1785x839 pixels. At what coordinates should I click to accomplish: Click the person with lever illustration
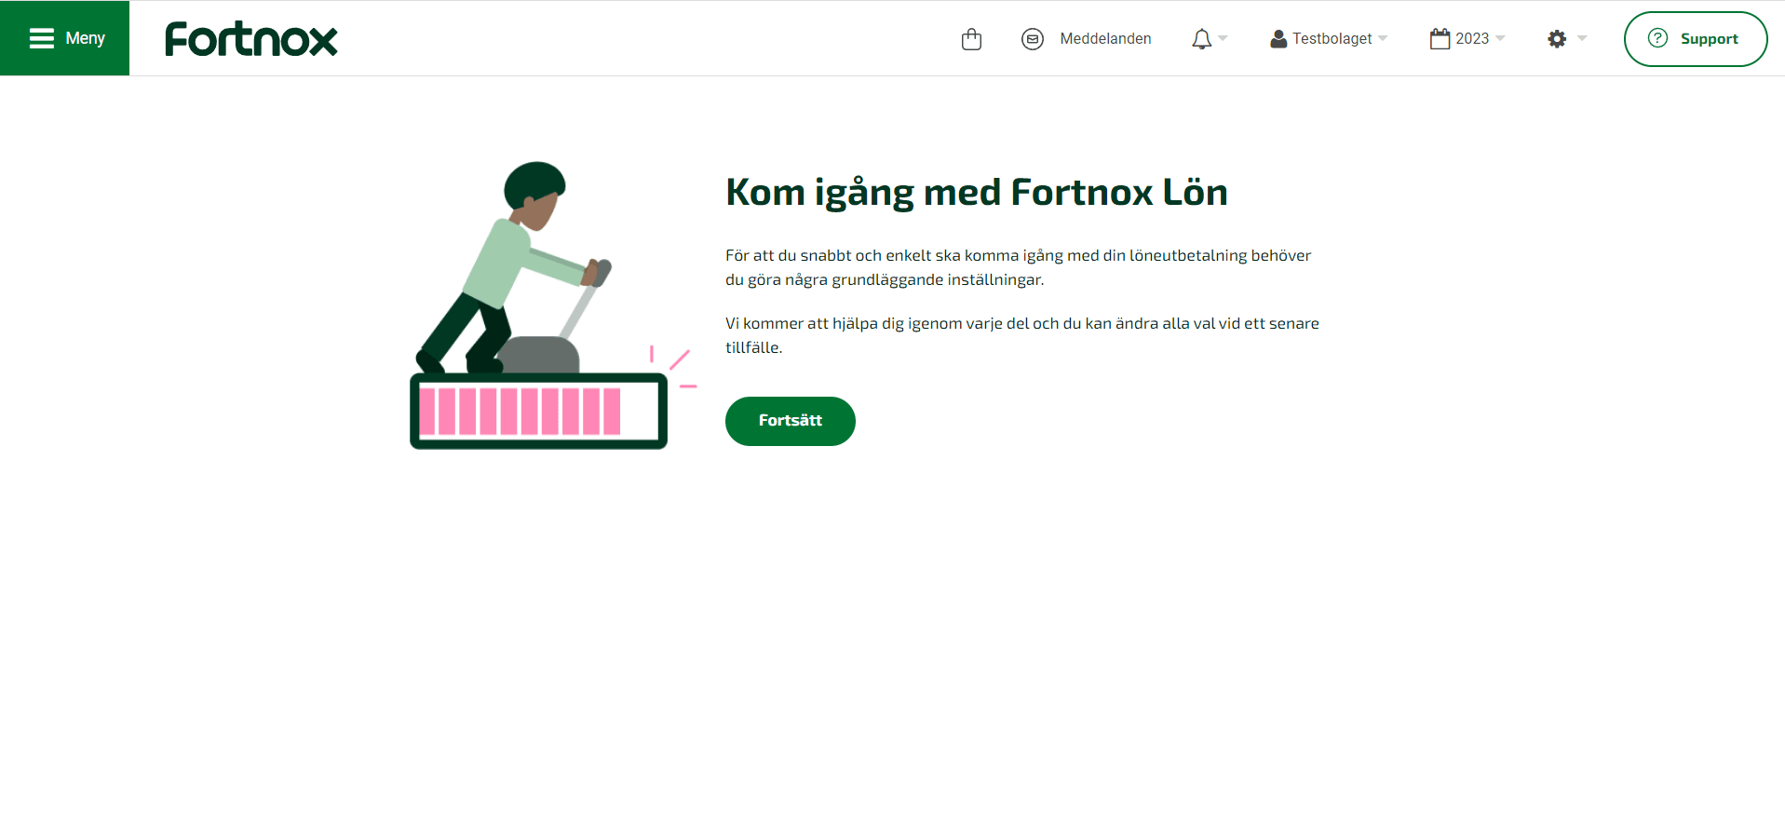514,268
